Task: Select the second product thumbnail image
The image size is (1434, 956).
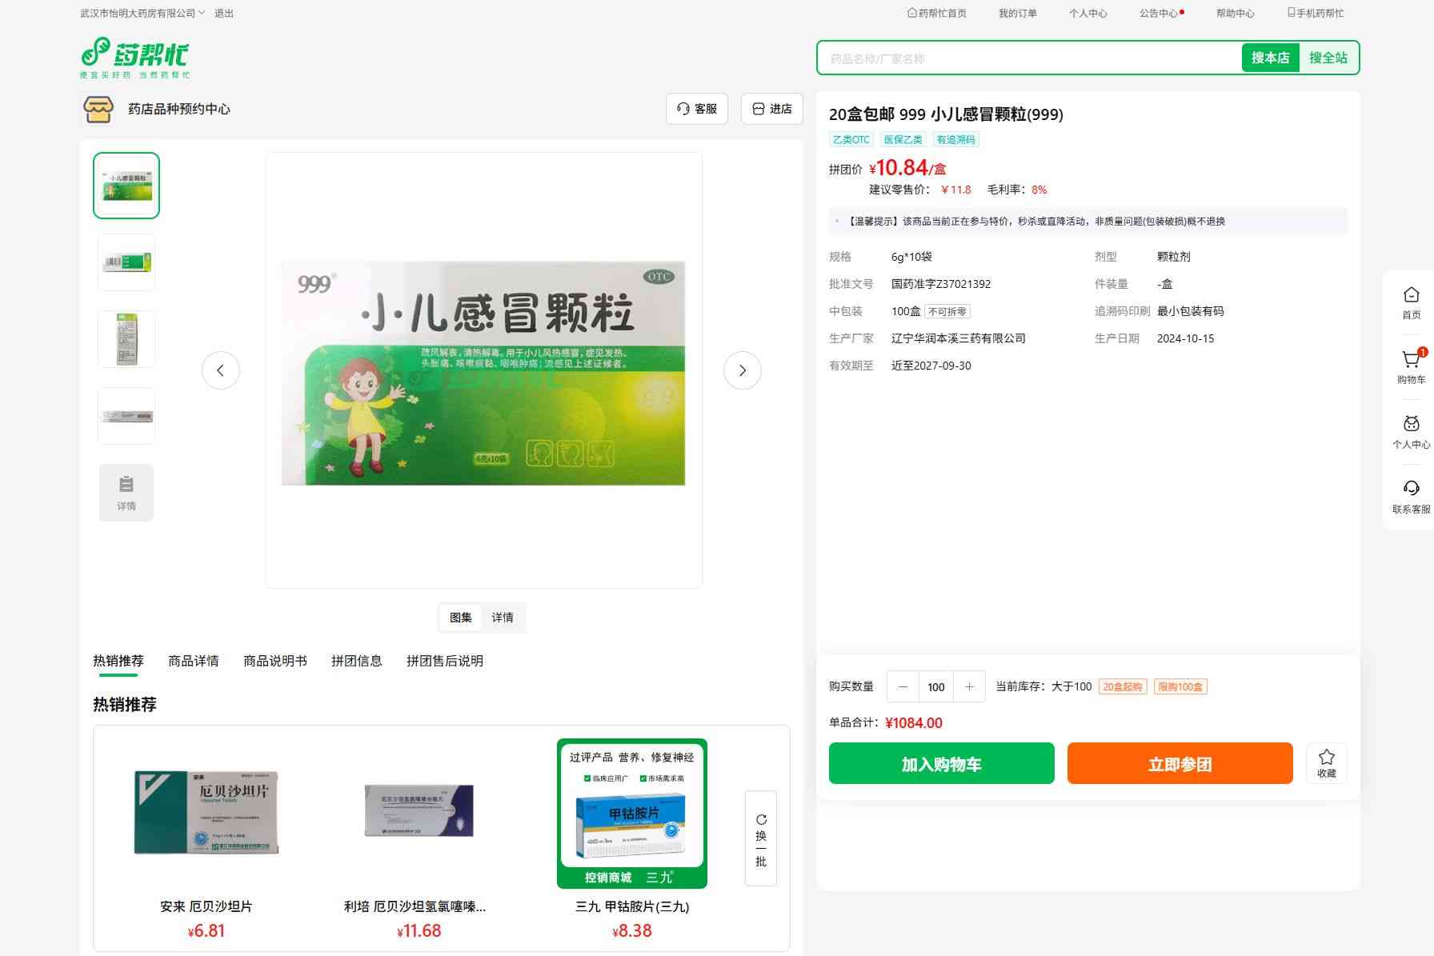Action: 126,262
